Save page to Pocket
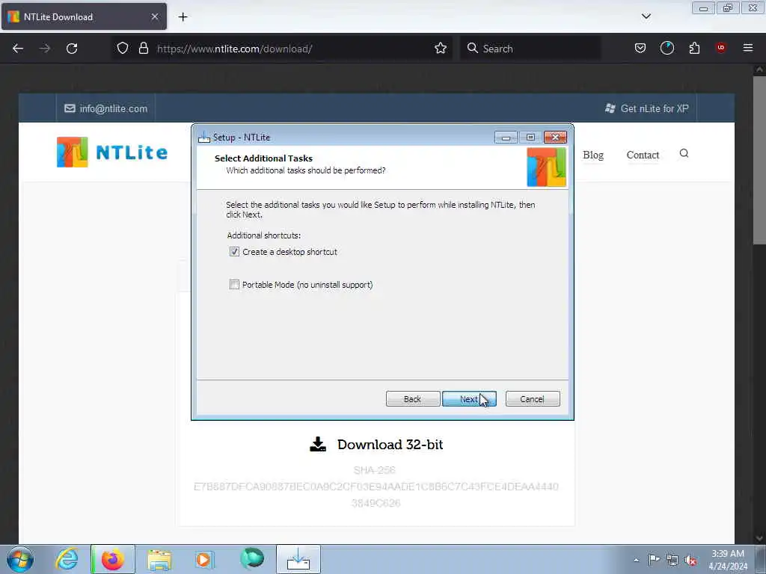This screenshot has height=574, width=766. coord(640,49)
